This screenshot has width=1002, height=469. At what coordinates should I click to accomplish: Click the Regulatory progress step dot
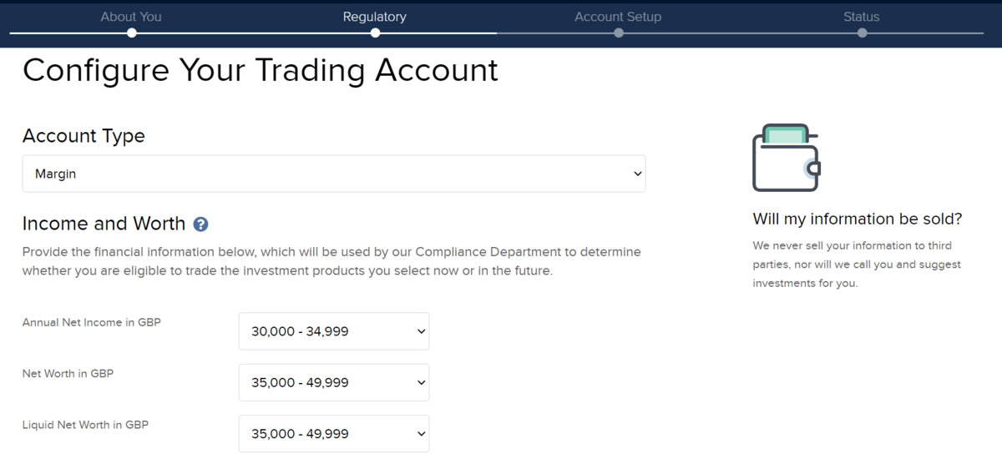(x=375, y=33)
